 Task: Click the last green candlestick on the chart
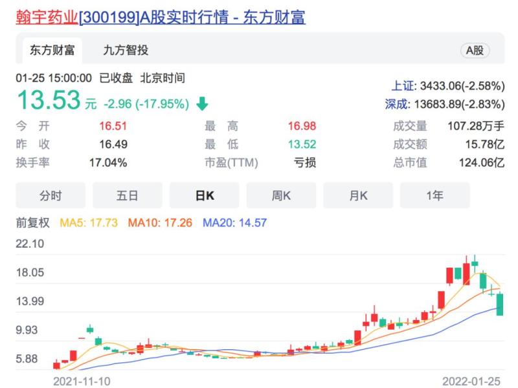(x=500, y=304)
